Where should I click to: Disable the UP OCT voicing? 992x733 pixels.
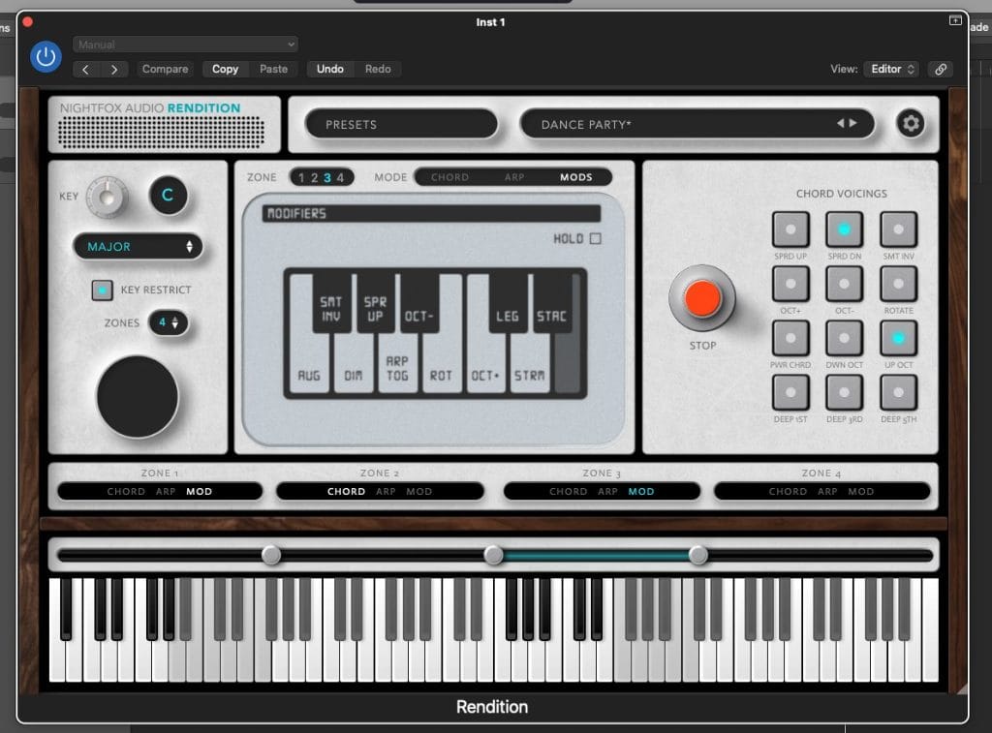pos(898,338)
